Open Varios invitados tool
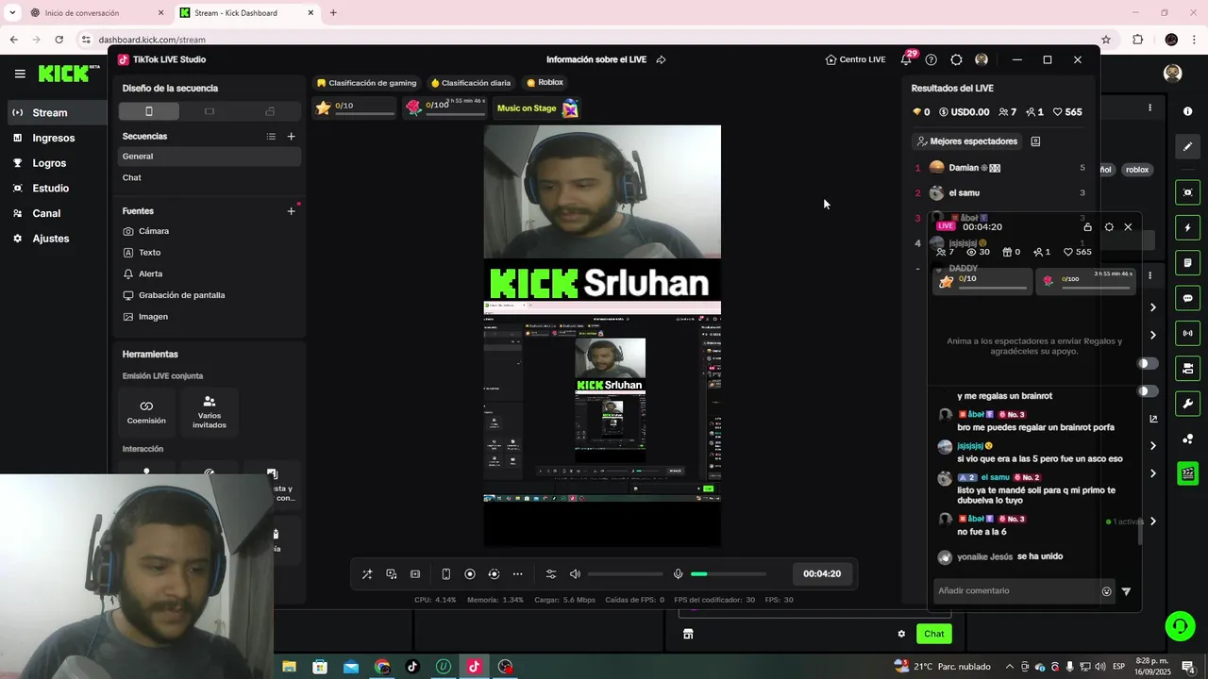 (210, 411)
